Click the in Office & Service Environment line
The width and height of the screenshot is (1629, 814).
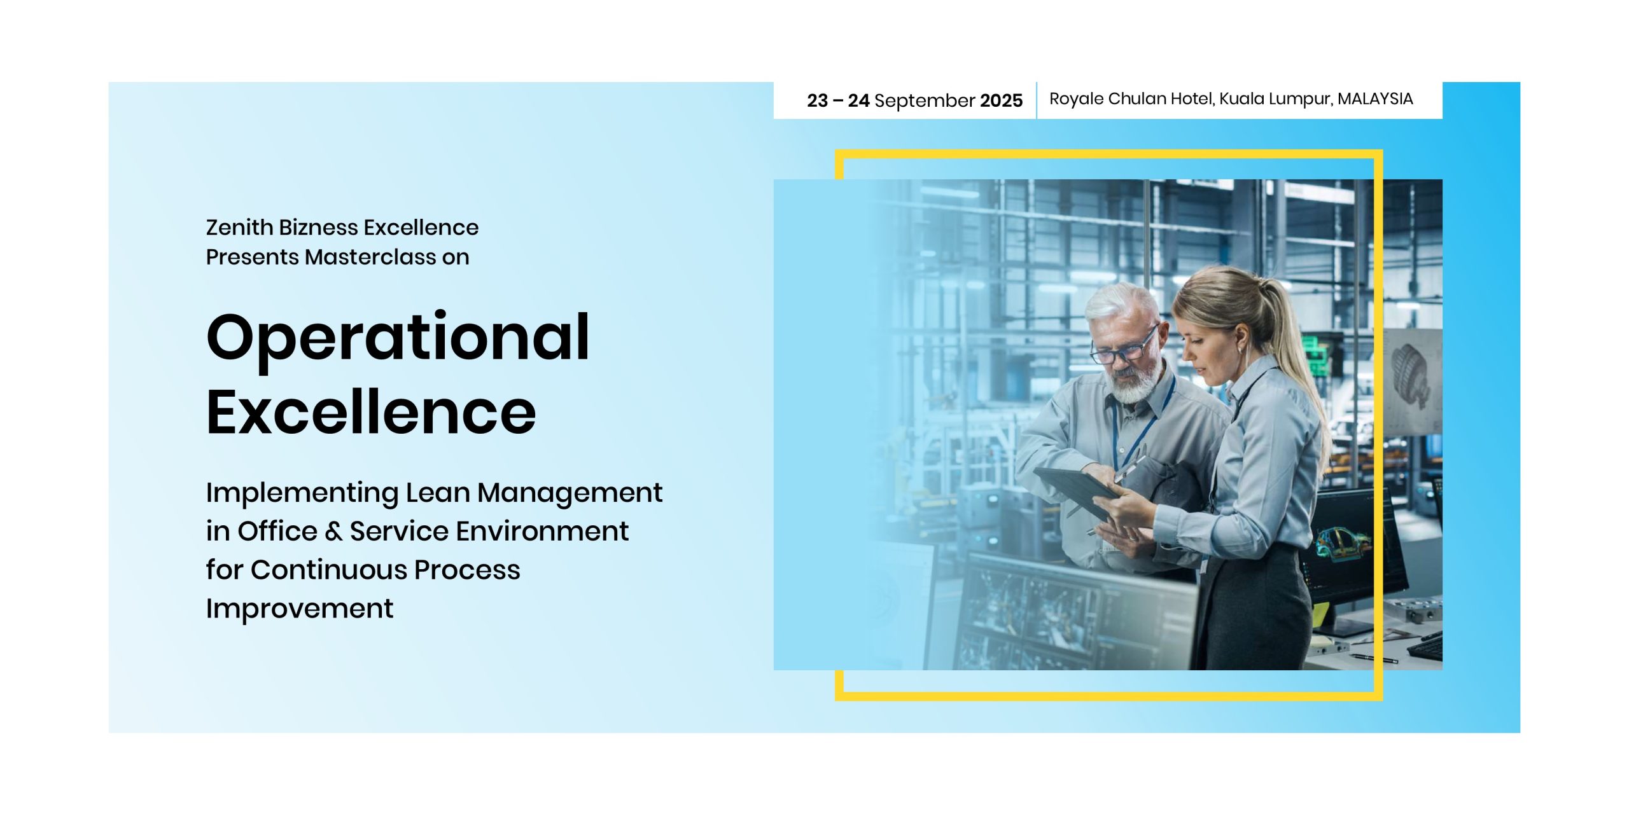coord(417,531)
